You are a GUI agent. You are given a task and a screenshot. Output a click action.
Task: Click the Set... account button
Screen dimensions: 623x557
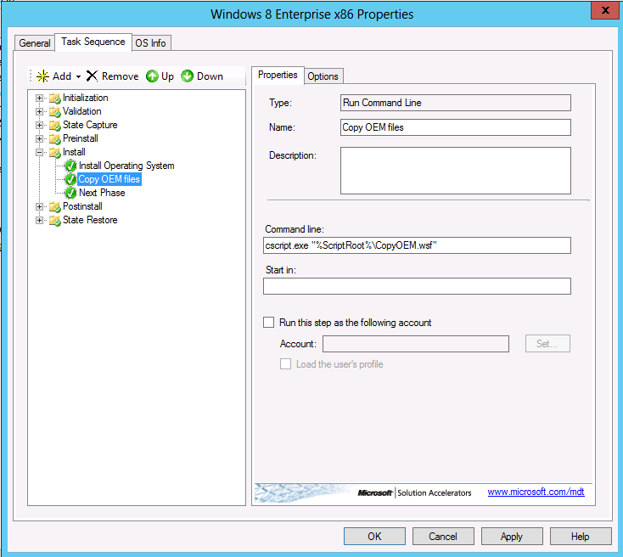click(547, 344)
